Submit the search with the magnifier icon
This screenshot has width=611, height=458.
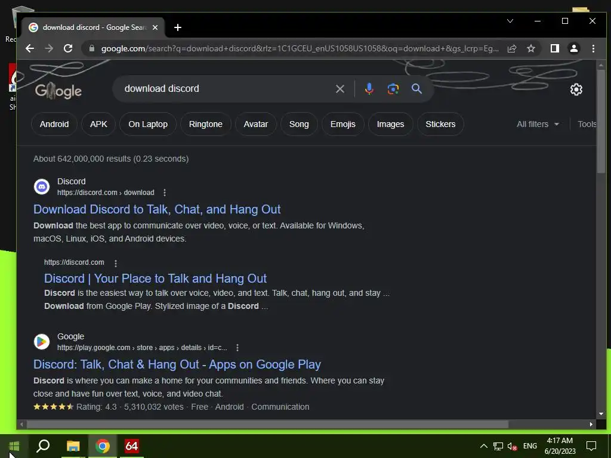coord(416,89)
